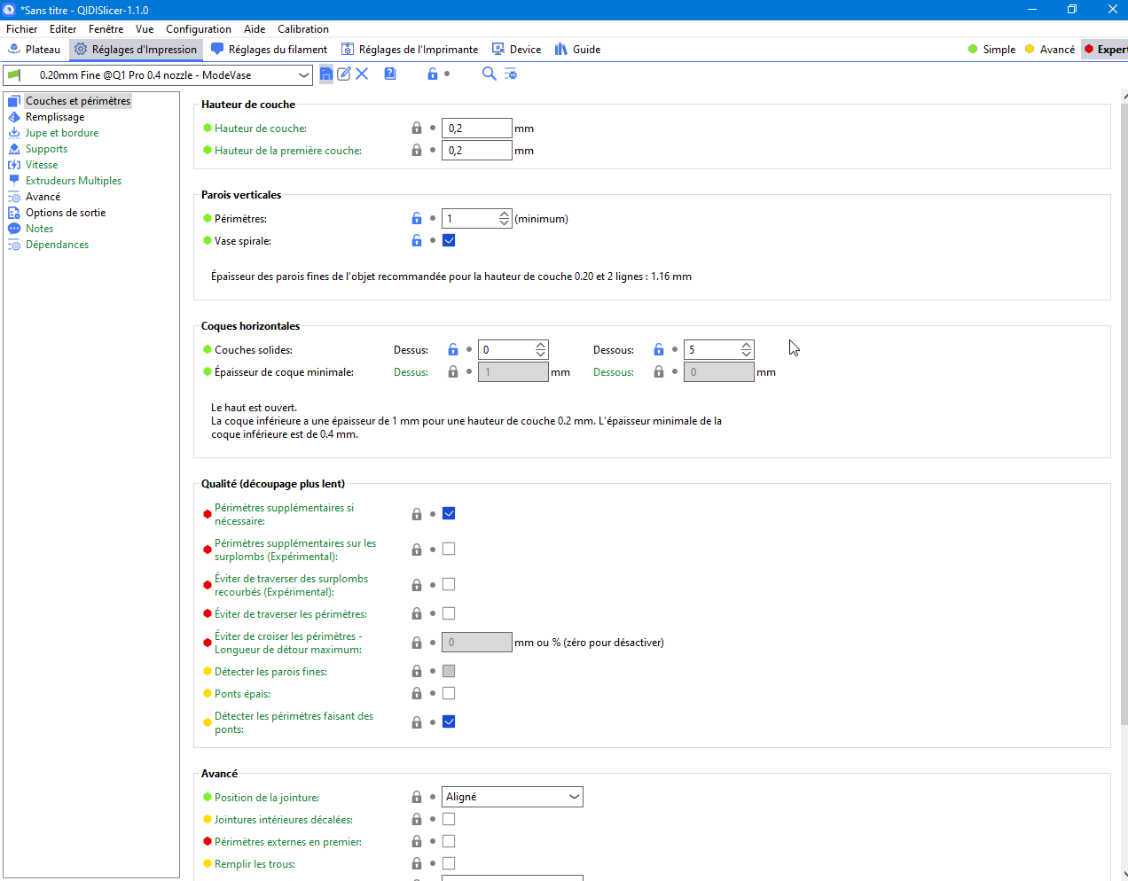The width and height of the screenshot is (1128, 881).
Task: Open the Fenêtre menu
Action: [x=106, y=29]
